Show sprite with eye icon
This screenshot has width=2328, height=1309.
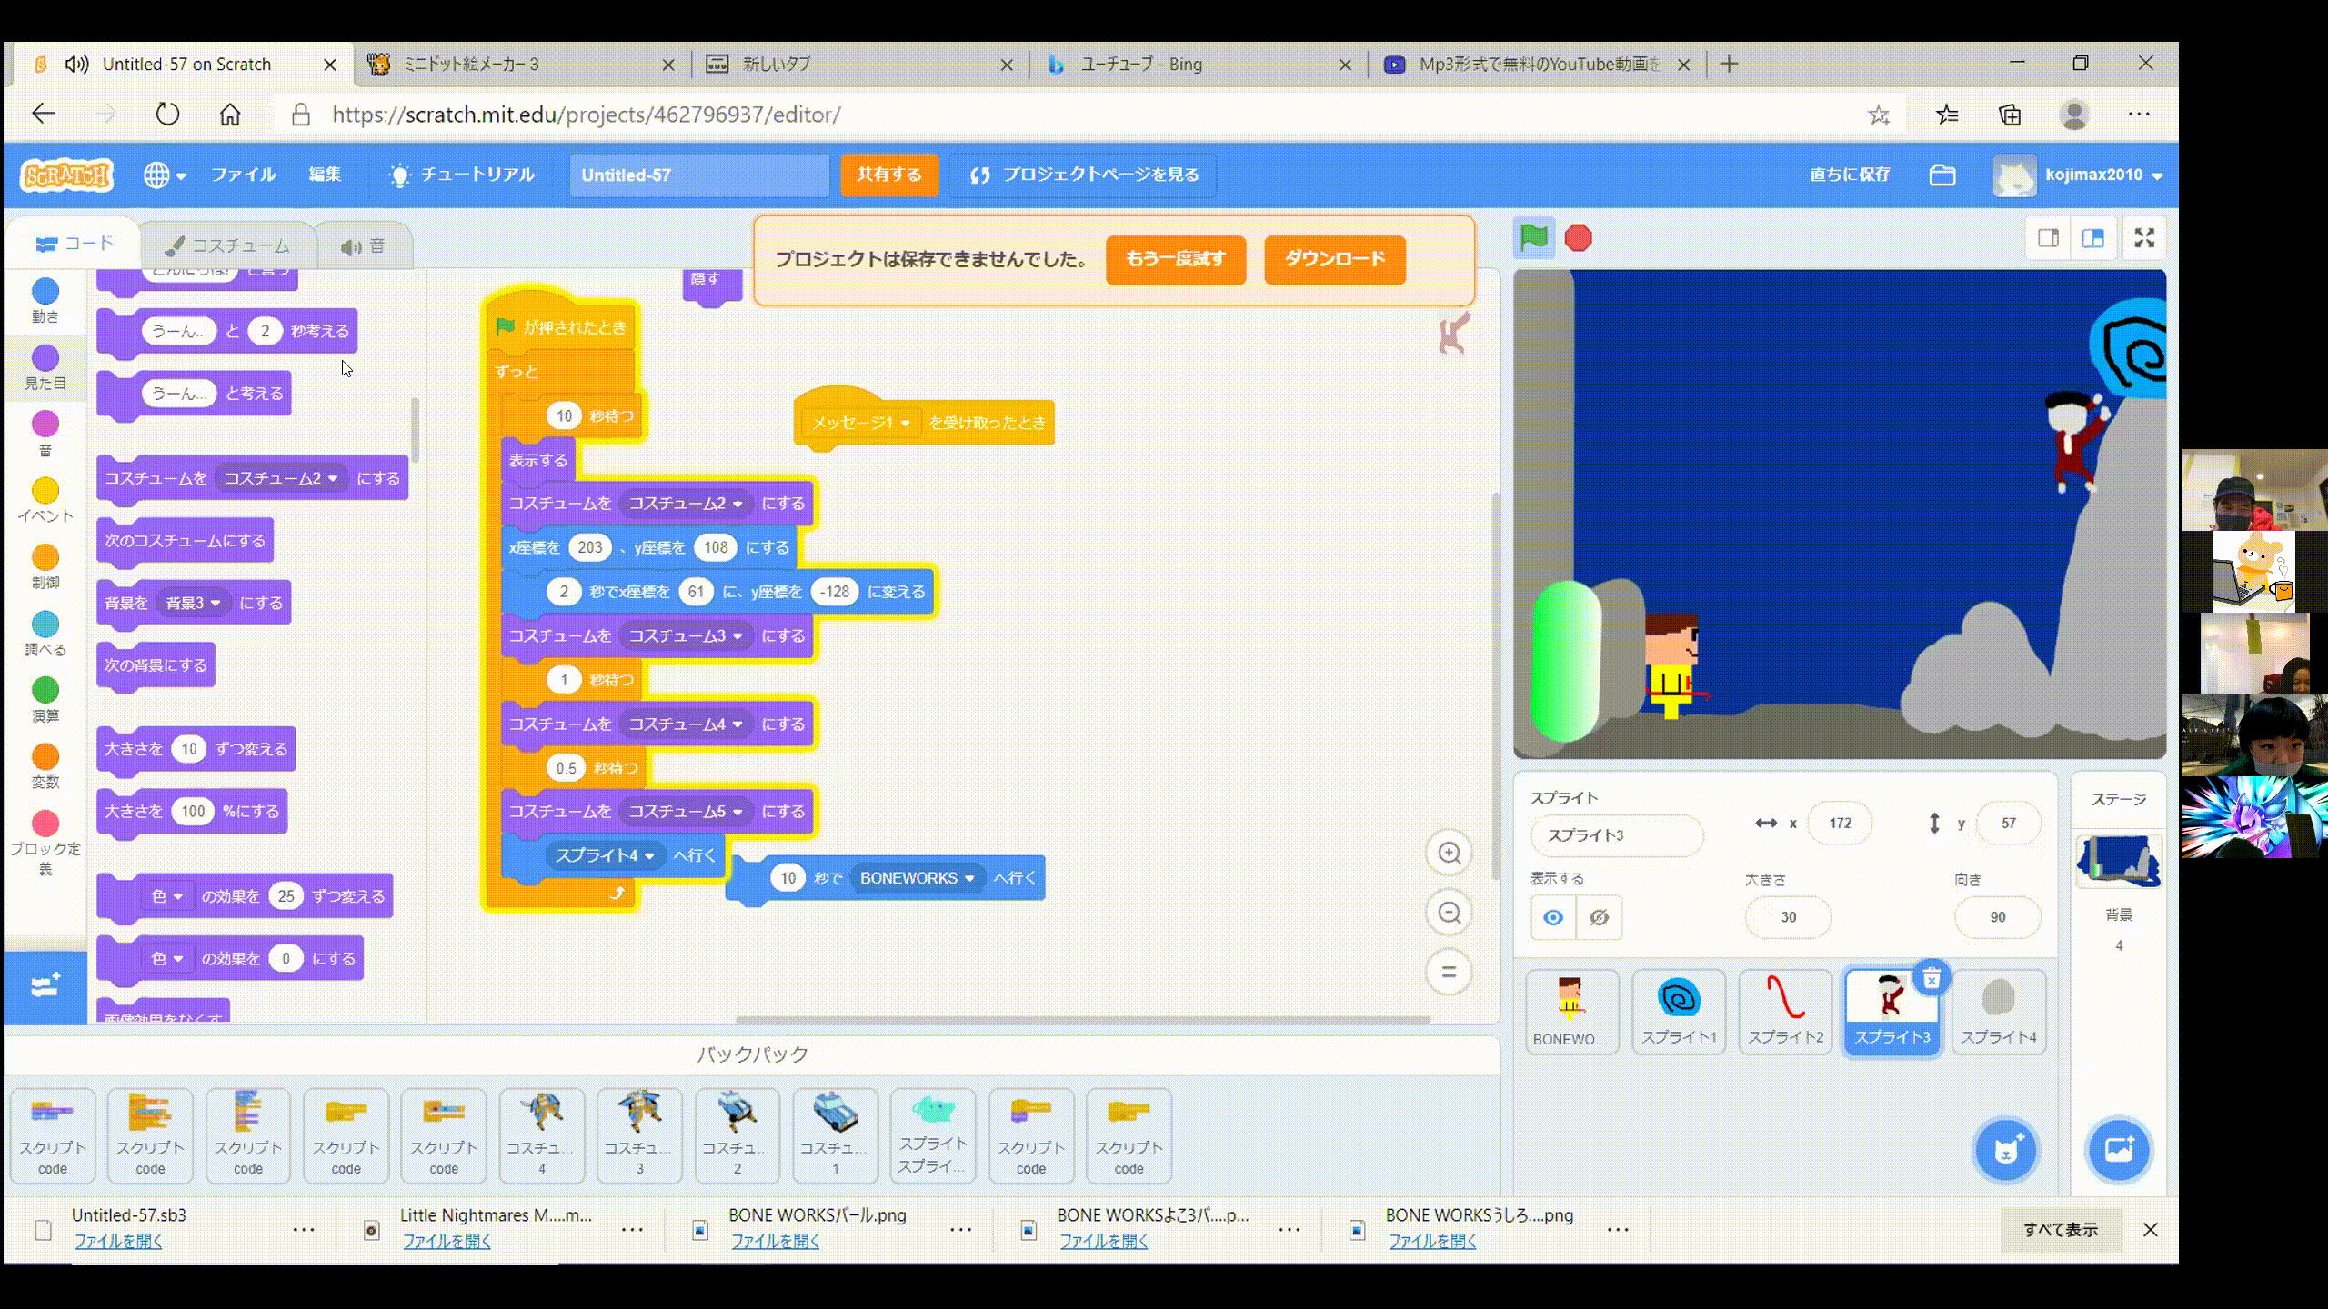point(1553,917)
